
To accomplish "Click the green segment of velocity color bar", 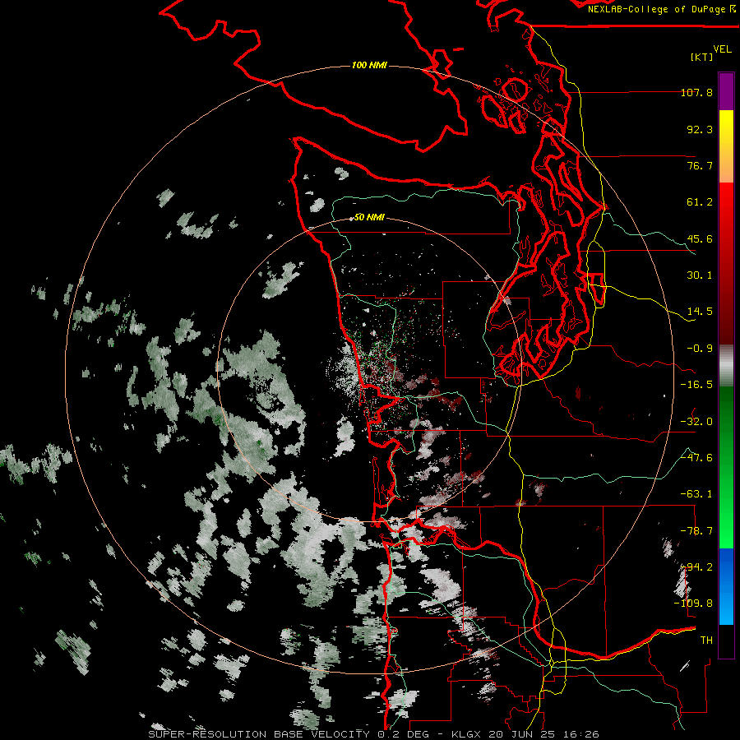I will pyautogui.click(x=726, y=467).
